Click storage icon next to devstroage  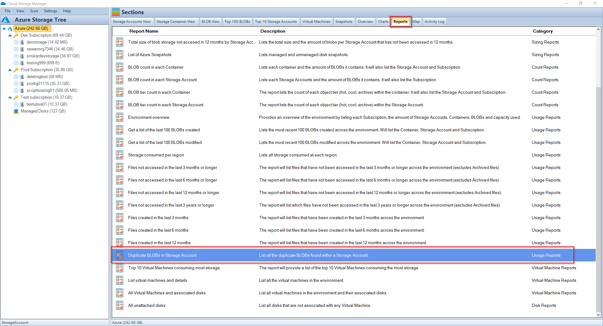22,42
